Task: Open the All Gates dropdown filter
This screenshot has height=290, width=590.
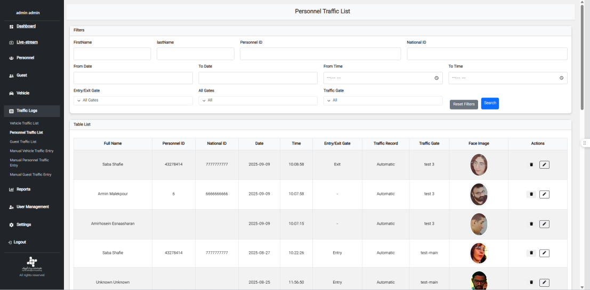Action: [x=258, y=101]
